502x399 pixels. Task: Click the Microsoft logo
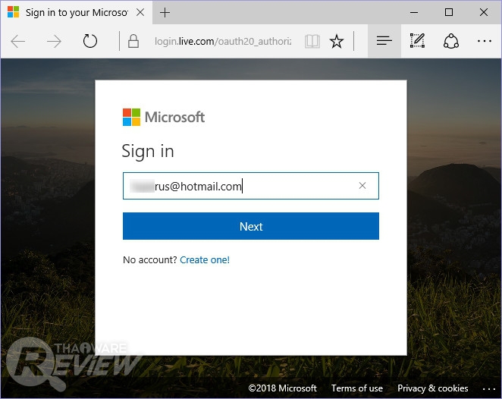tap(164, 117)
